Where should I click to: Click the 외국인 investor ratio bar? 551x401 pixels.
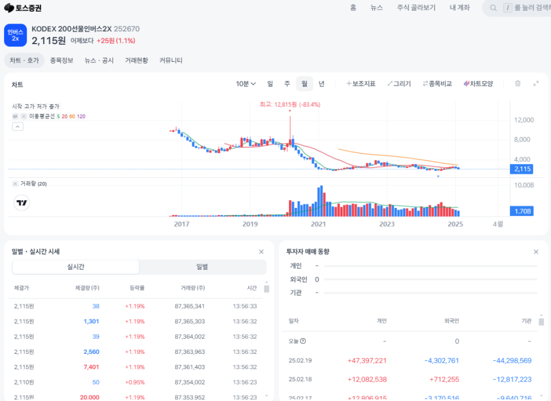click(430, 279)
